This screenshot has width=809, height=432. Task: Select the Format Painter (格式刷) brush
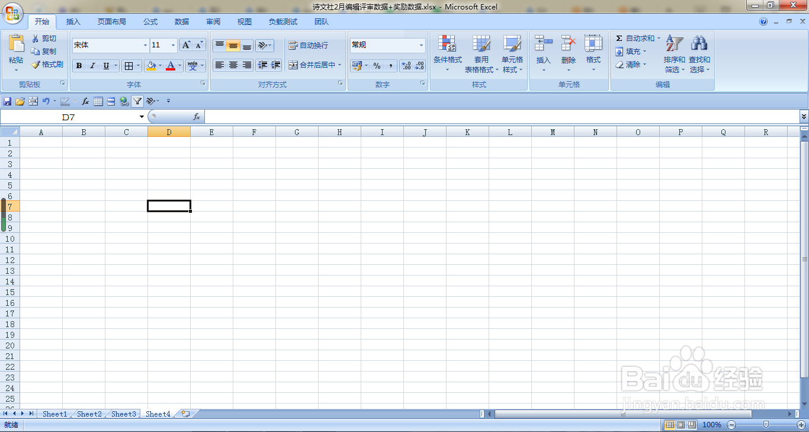pos(47,65)
